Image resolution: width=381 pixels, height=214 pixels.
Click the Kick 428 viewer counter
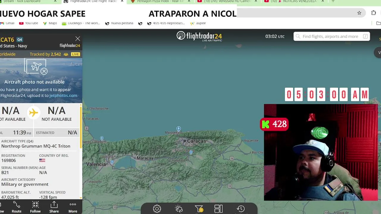click(274, 124)
